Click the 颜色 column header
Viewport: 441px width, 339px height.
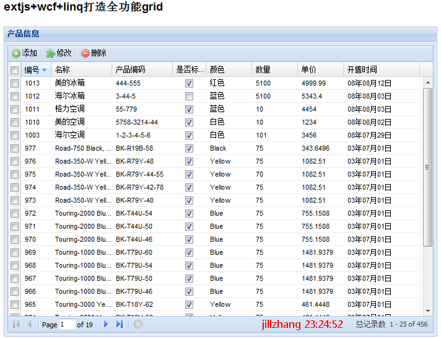228,69
